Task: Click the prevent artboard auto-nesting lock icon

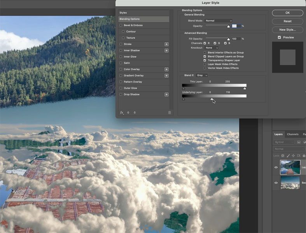Action: coord(299,156)
